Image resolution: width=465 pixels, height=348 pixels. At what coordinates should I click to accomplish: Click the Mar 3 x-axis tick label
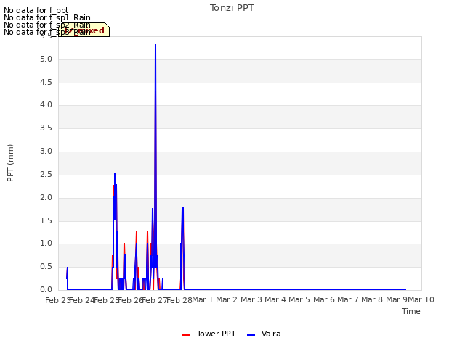tap(251, 299)
